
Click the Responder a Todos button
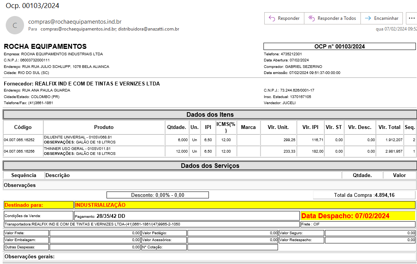click(332, 18)
